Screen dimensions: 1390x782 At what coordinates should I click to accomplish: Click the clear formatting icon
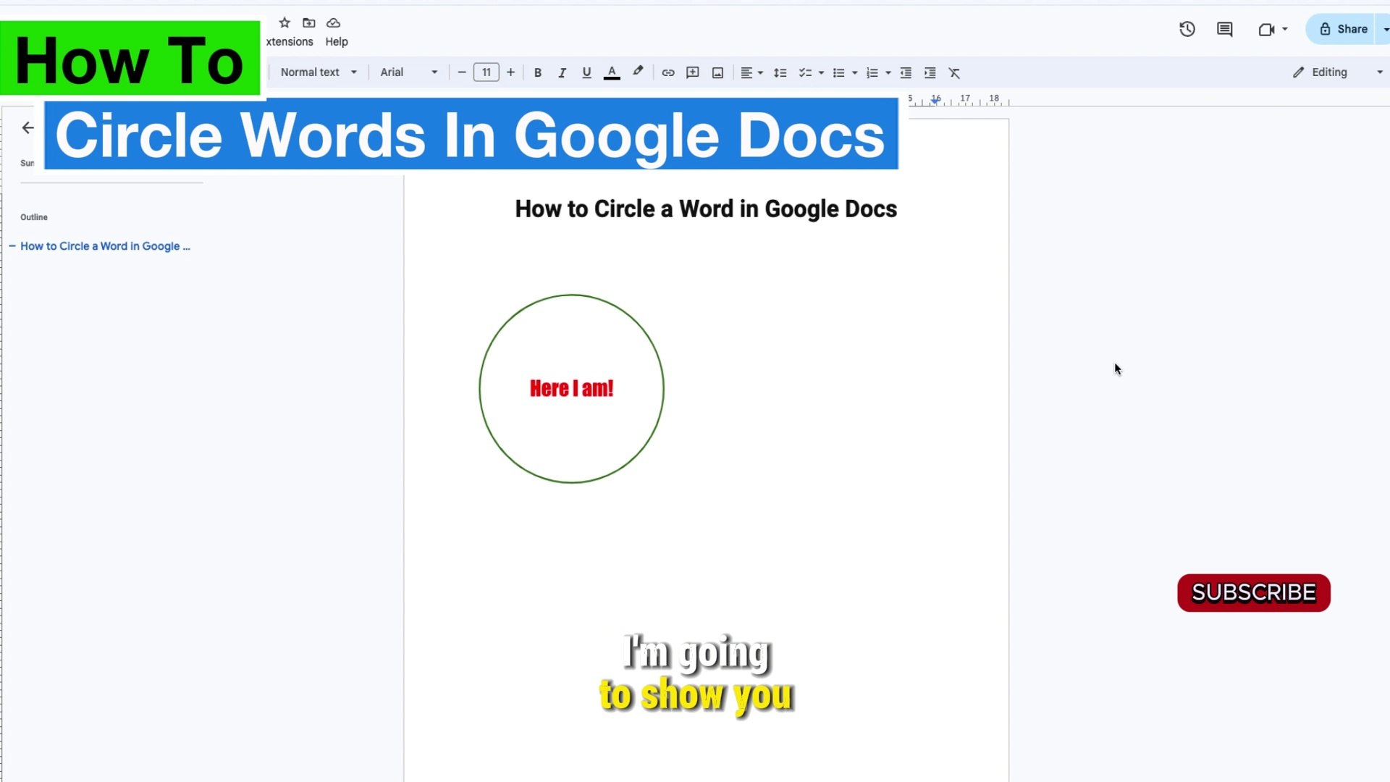pyautogui.click(x=954, y=72)
